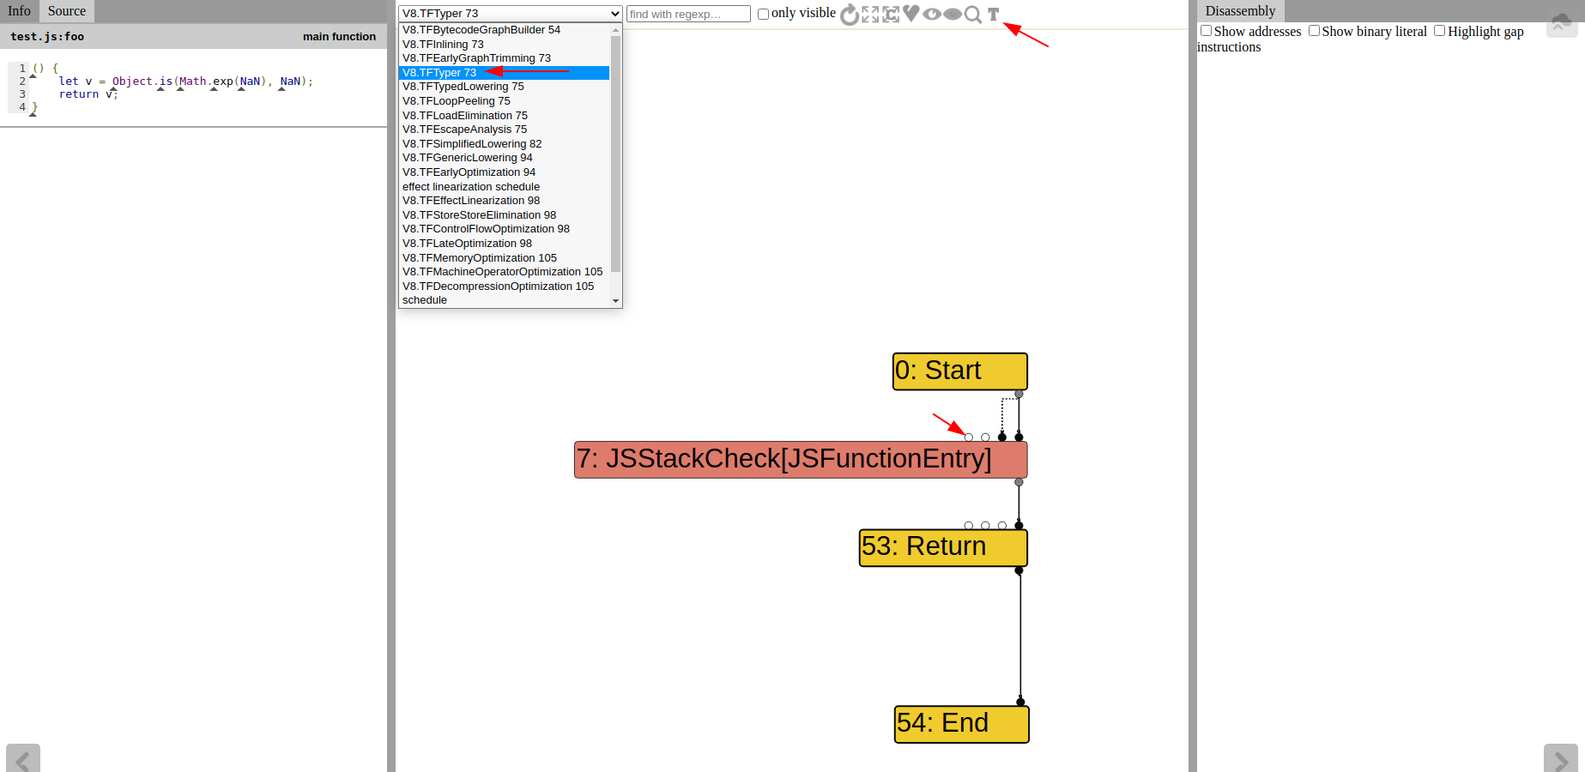Click the relayout graph refresh icon
This screenshot has width=1585, height=772.
pyautogui.click(x=849, y=15)
